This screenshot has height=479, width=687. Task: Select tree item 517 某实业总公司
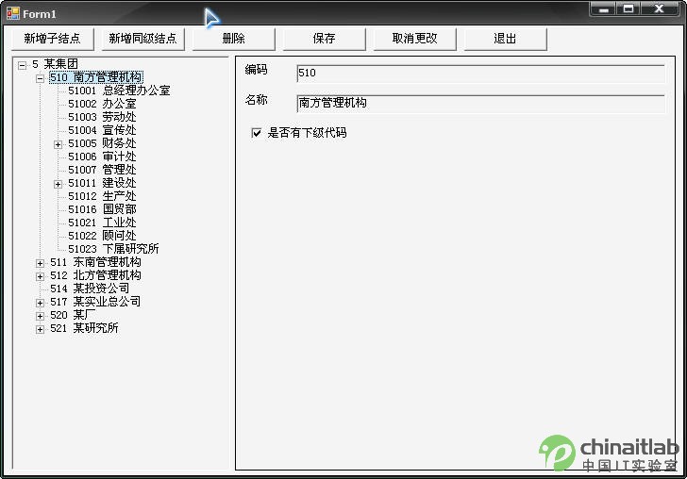(x=95, y=302)
